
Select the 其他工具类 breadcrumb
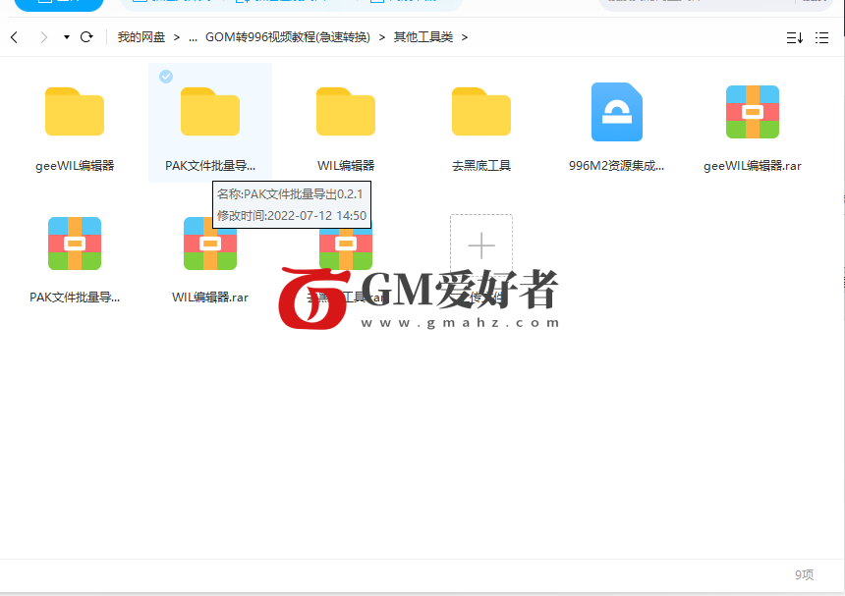[x=423, y=37]
